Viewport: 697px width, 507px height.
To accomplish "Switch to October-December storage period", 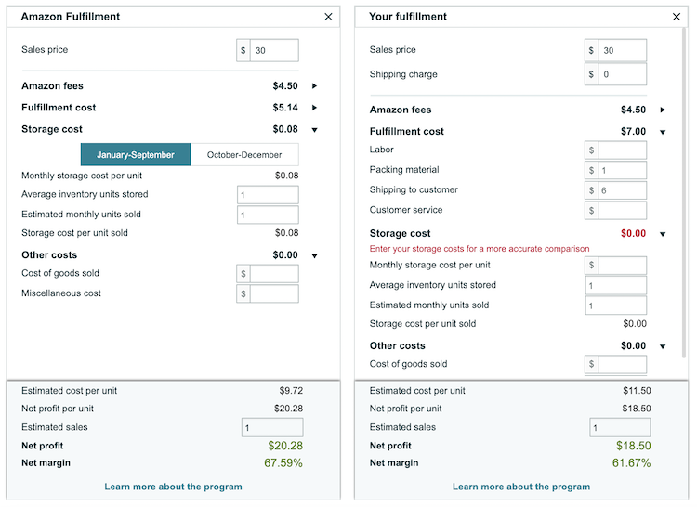I will tap(244, 155).
